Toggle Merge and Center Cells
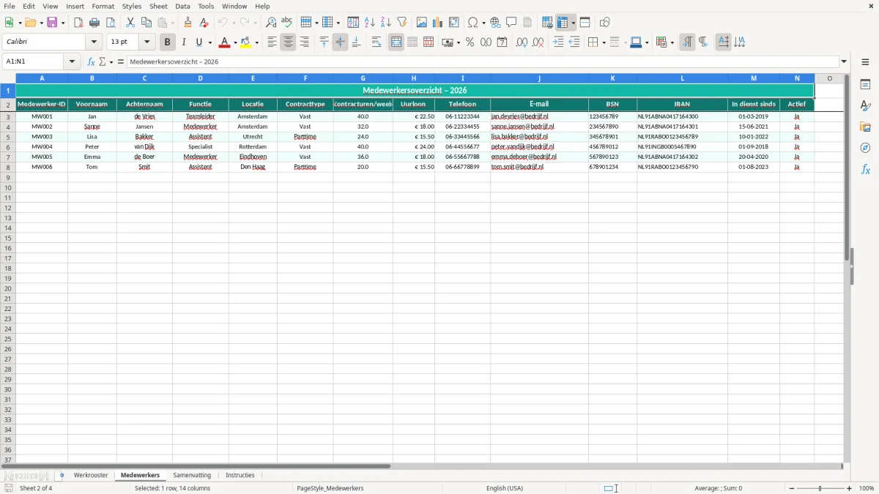Screen dimensions: 879x494 (396, 42)
